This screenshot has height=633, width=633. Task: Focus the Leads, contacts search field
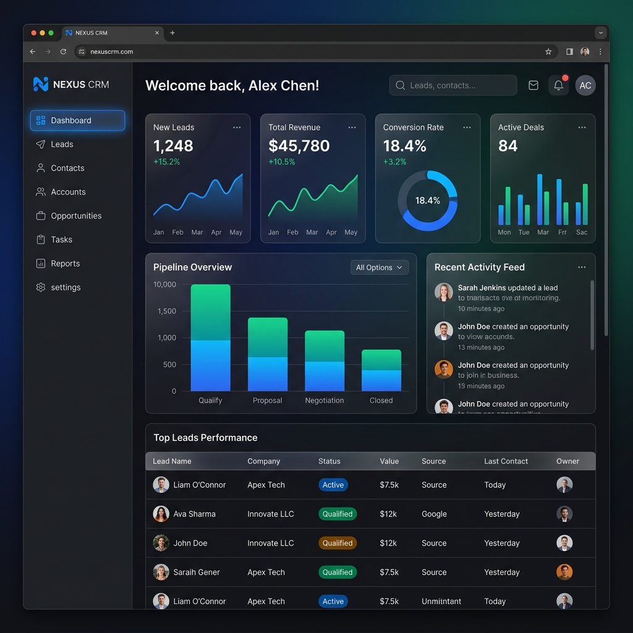pos(453,85)
